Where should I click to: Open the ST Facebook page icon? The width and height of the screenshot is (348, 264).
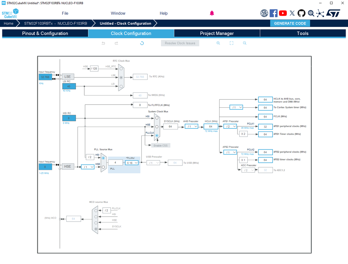coord(274,13)
